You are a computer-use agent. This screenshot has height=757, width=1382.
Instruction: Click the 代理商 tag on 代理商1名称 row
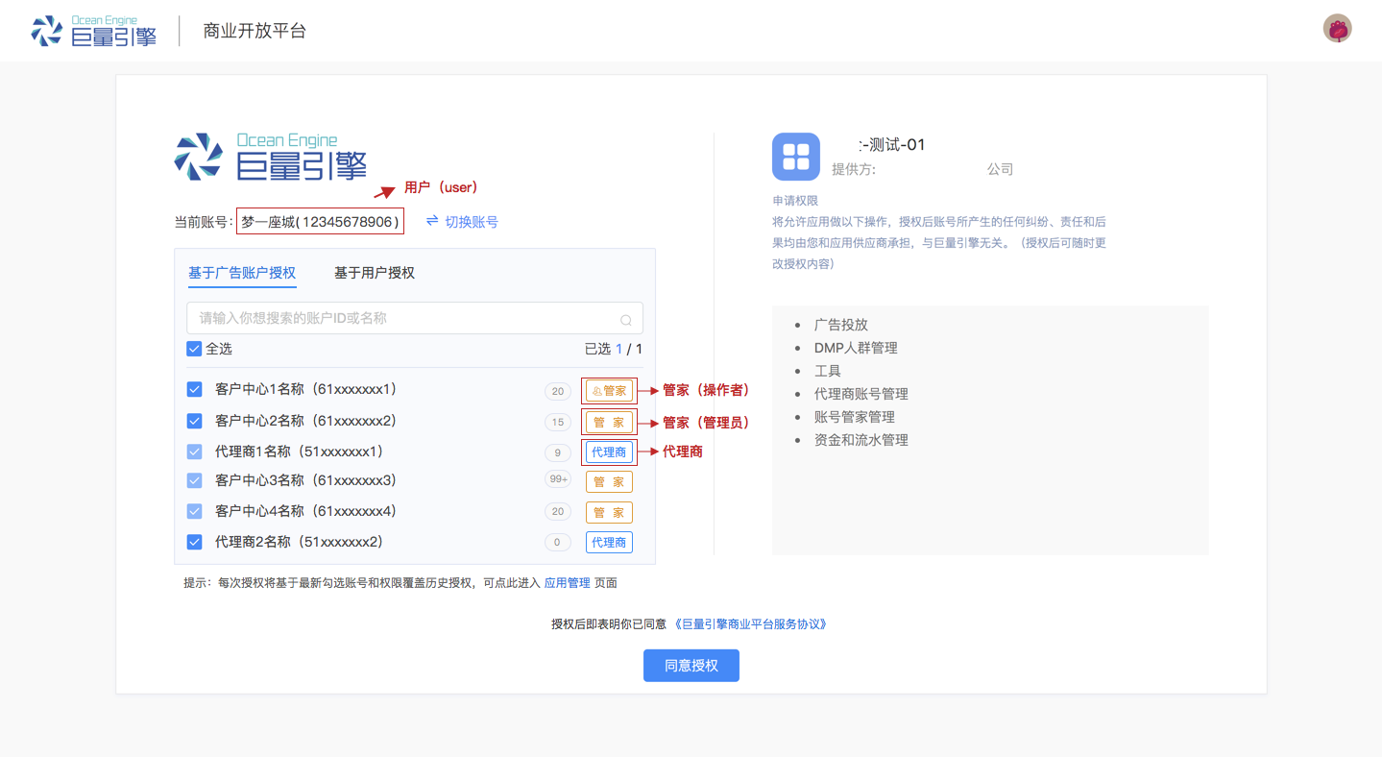tap(609, 452)
